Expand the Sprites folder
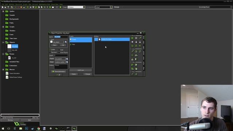233x131 pixels. [3, 11]
